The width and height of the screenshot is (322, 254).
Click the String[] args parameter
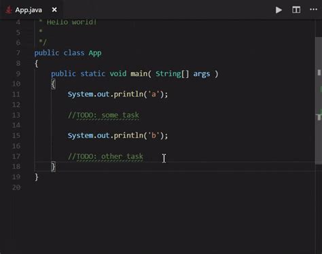point(183,74)
